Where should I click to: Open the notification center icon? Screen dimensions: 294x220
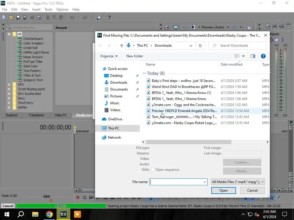pos(285,214)
